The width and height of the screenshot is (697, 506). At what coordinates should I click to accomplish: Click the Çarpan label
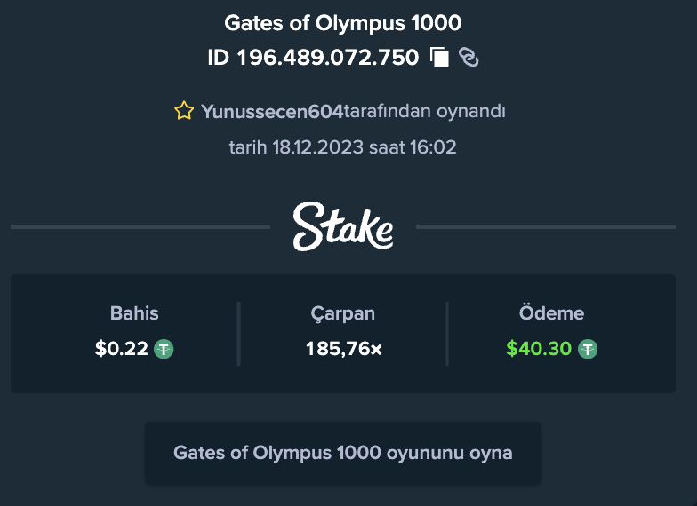(343, 314)
